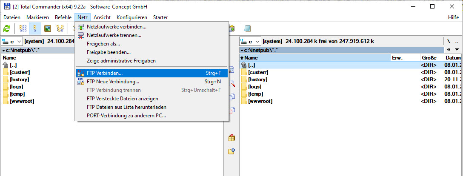Select FTP Neue Verbindung menu entry

pos(113,82)
